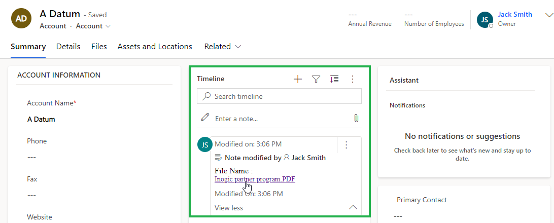Click the person icon before Jack Smith in note
554x223 pixels.
(287, 158)
